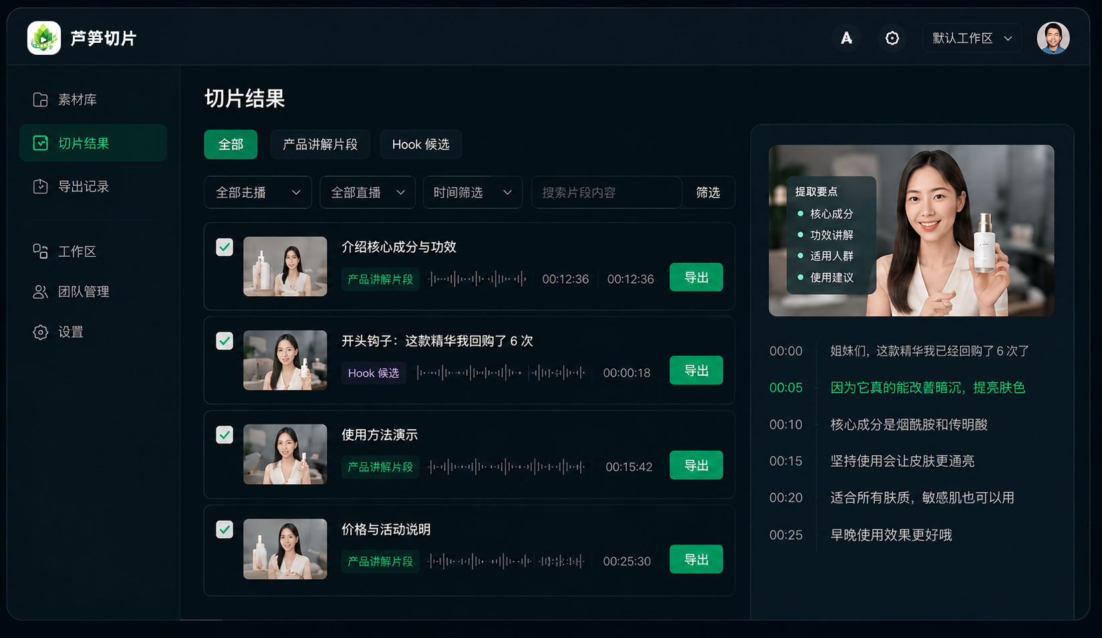This screenshot has width=1102, height=638.
Task: Click the waveform of 介绍核心成分与功效 clip
Action: coord(477,279)
